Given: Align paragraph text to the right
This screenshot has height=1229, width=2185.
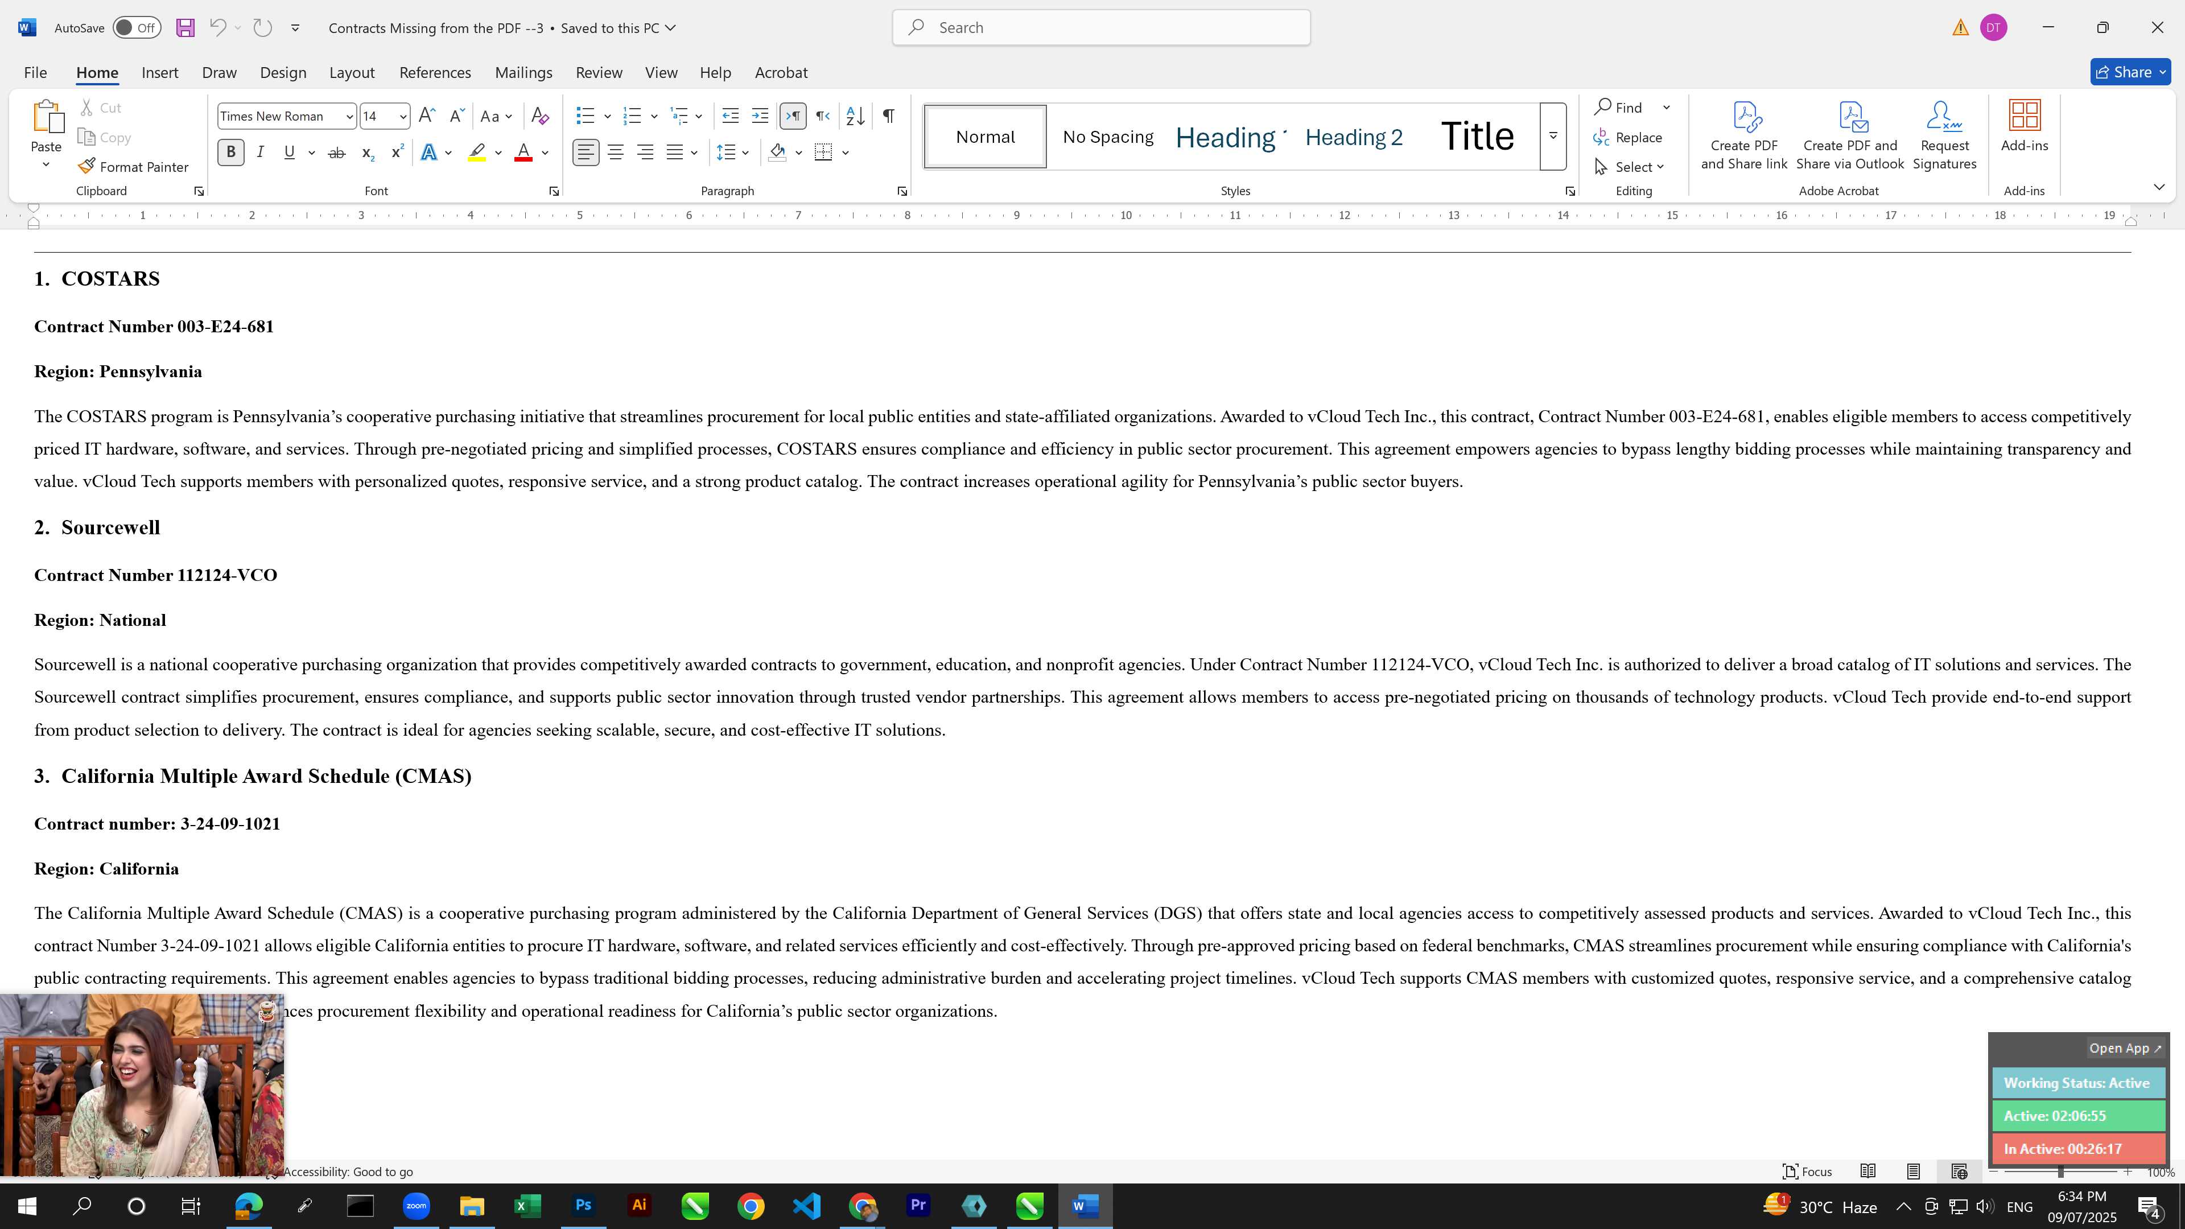Looking at the screenshot, I should pos(645,152).
